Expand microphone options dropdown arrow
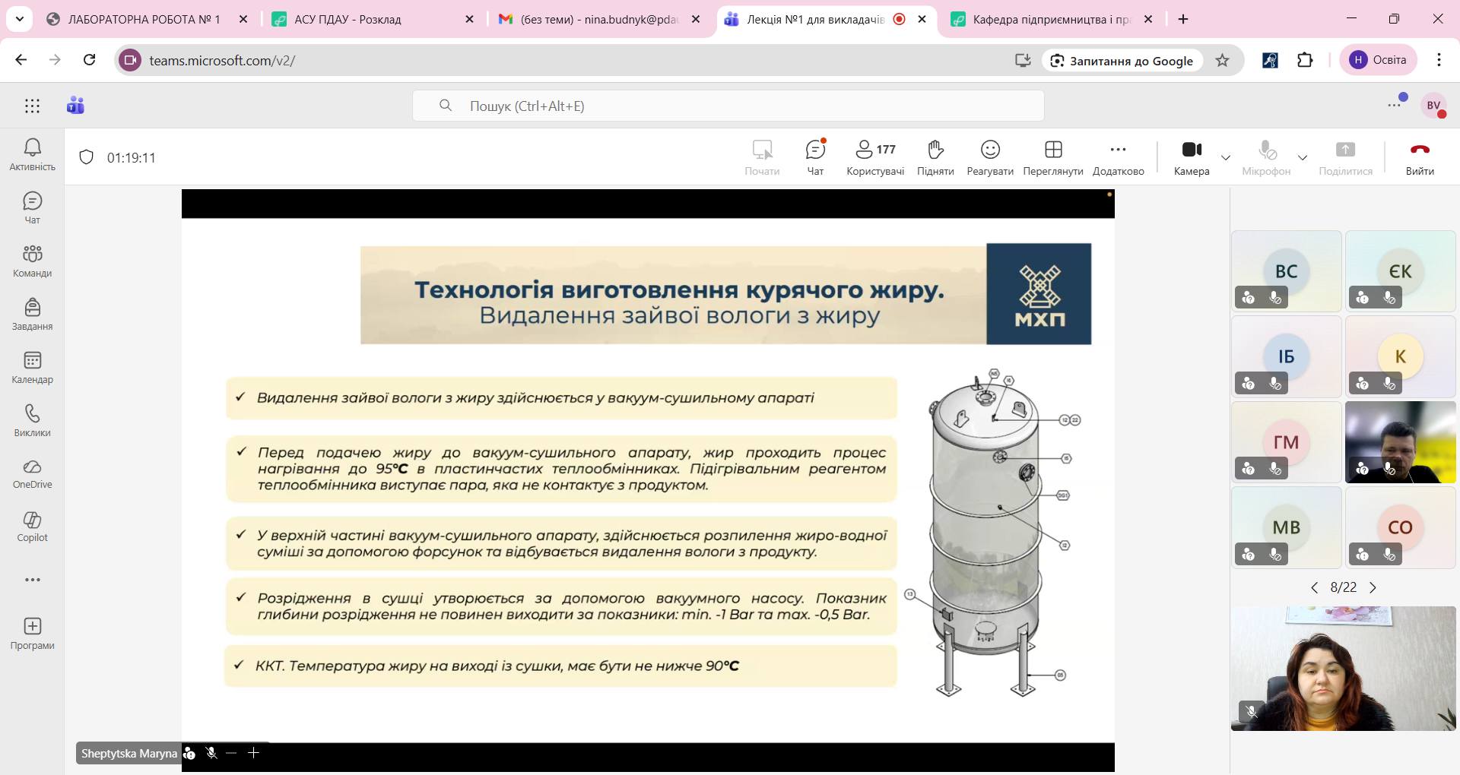This screenshot has width=1460, height=775. coord(1303,158)
